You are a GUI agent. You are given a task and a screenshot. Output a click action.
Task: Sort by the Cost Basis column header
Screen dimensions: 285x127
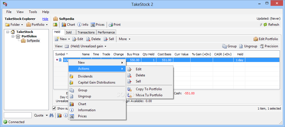click(x=164, y=54)
